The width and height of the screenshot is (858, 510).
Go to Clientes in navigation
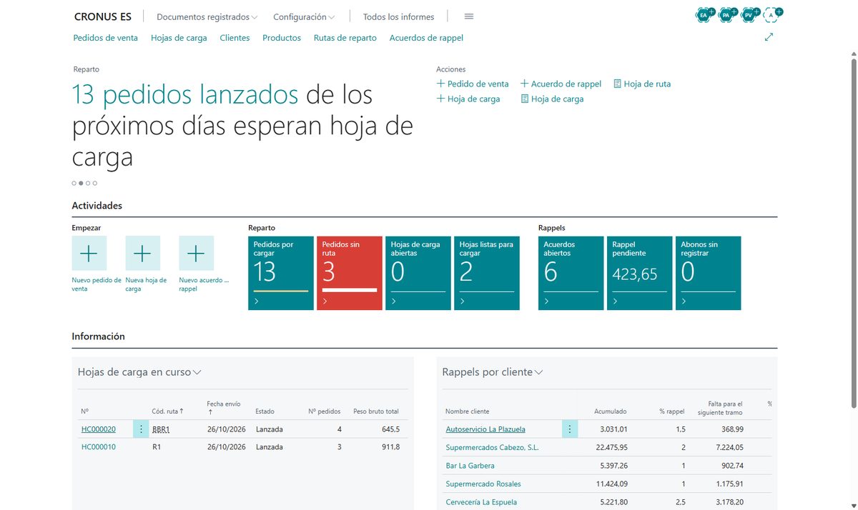[235, 38]
